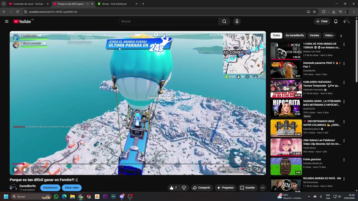Open the Chrome extensions puzzle icon
The width and height of the screenshot is (358, 201).
324,12
